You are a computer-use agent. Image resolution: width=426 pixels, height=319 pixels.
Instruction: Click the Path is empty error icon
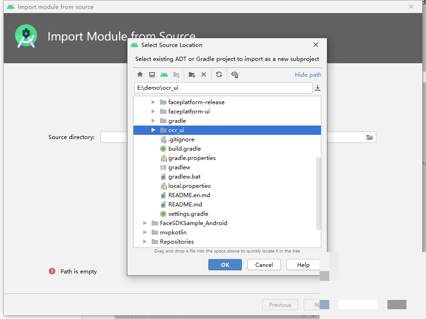coord(52,271)
